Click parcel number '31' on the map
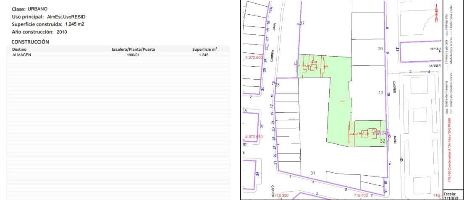464x200 pixels. point(313,172)
